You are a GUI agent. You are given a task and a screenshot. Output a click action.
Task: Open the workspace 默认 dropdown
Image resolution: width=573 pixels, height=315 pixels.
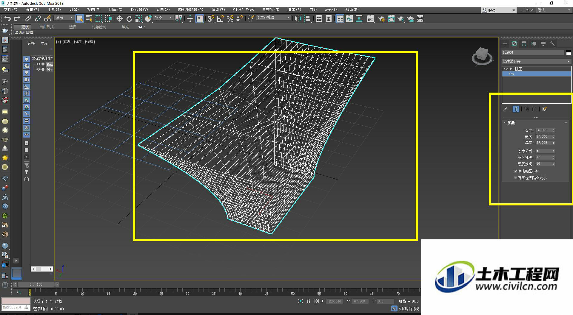pos(554,10)
